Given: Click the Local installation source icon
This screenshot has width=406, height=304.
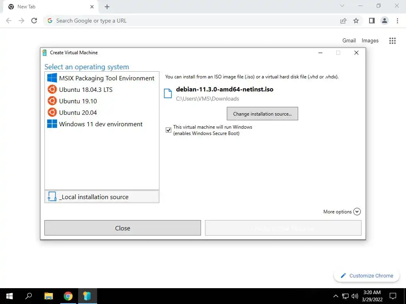Looking at the screenshot, I should [x=52, y=196].
